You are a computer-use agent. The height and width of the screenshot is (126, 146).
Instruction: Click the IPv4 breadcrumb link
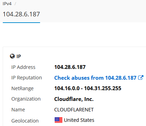tap(7, 4)
